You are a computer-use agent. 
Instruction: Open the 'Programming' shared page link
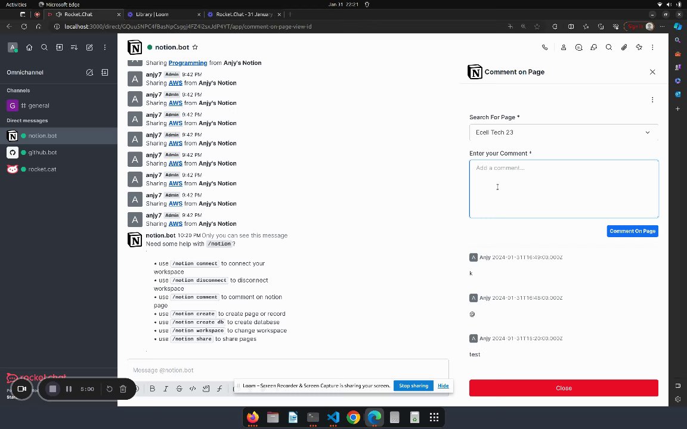pos(188,63)
